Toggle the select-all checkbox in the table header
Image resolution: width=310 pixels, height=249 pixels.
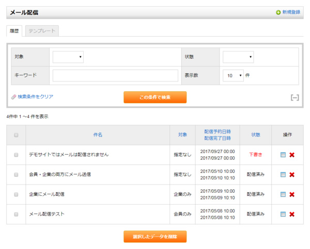(16, 135)
